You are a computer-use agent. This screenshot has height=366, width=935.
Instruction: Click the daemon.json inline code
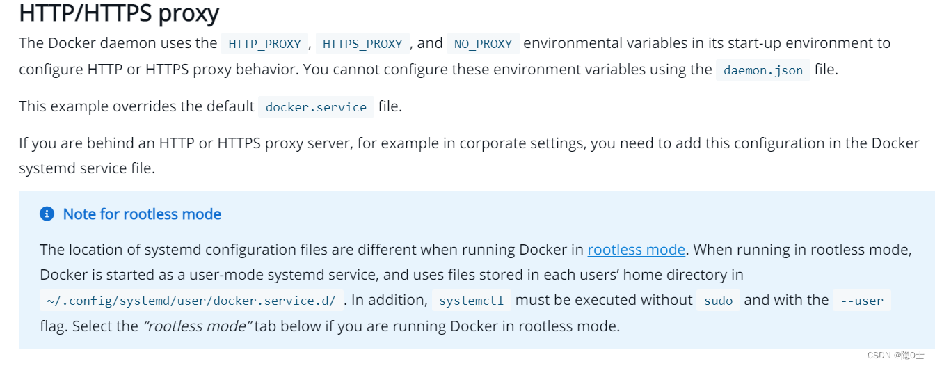click(763, 70)
